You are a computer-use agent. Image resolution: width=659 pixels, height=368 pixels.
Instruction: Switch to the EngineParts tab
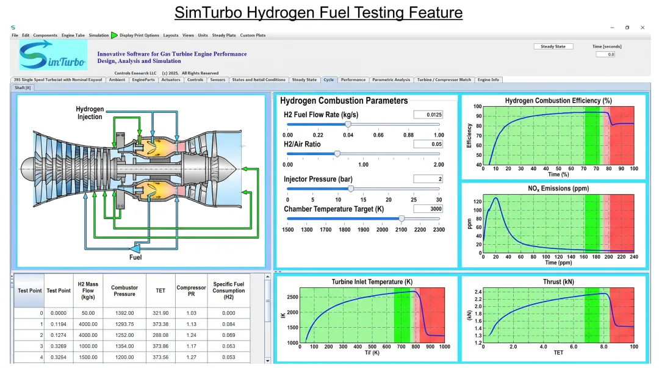(143, 80)
